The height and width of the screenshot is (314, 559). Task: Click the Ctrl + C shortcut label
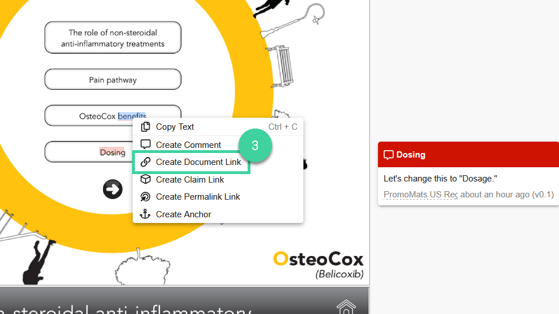pyautogui.click(x=283, y=127)
